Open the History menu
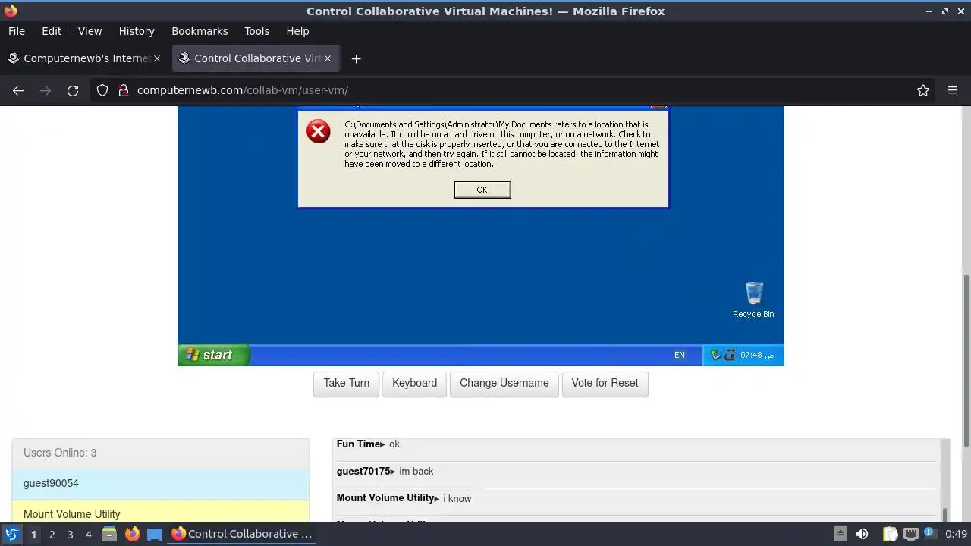Image resolution: width=971 pixels, height=546 pixels. pyautogui.click(x=137, y=31)
